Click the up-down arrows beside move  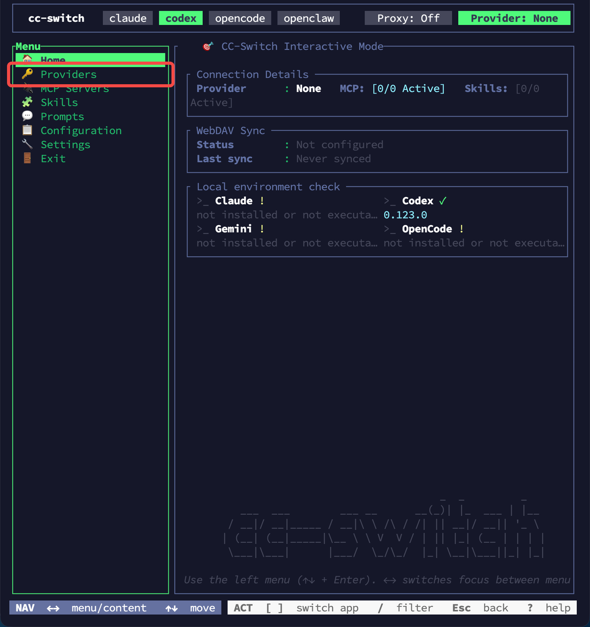171,608
